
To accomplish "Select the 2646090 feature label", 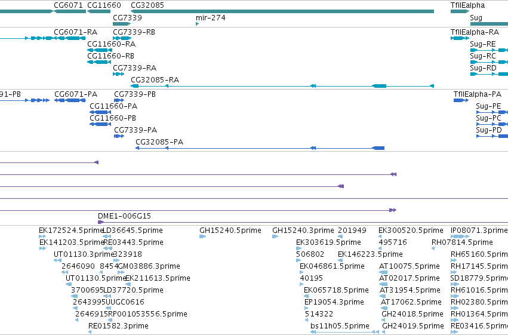I will [78, 266].
